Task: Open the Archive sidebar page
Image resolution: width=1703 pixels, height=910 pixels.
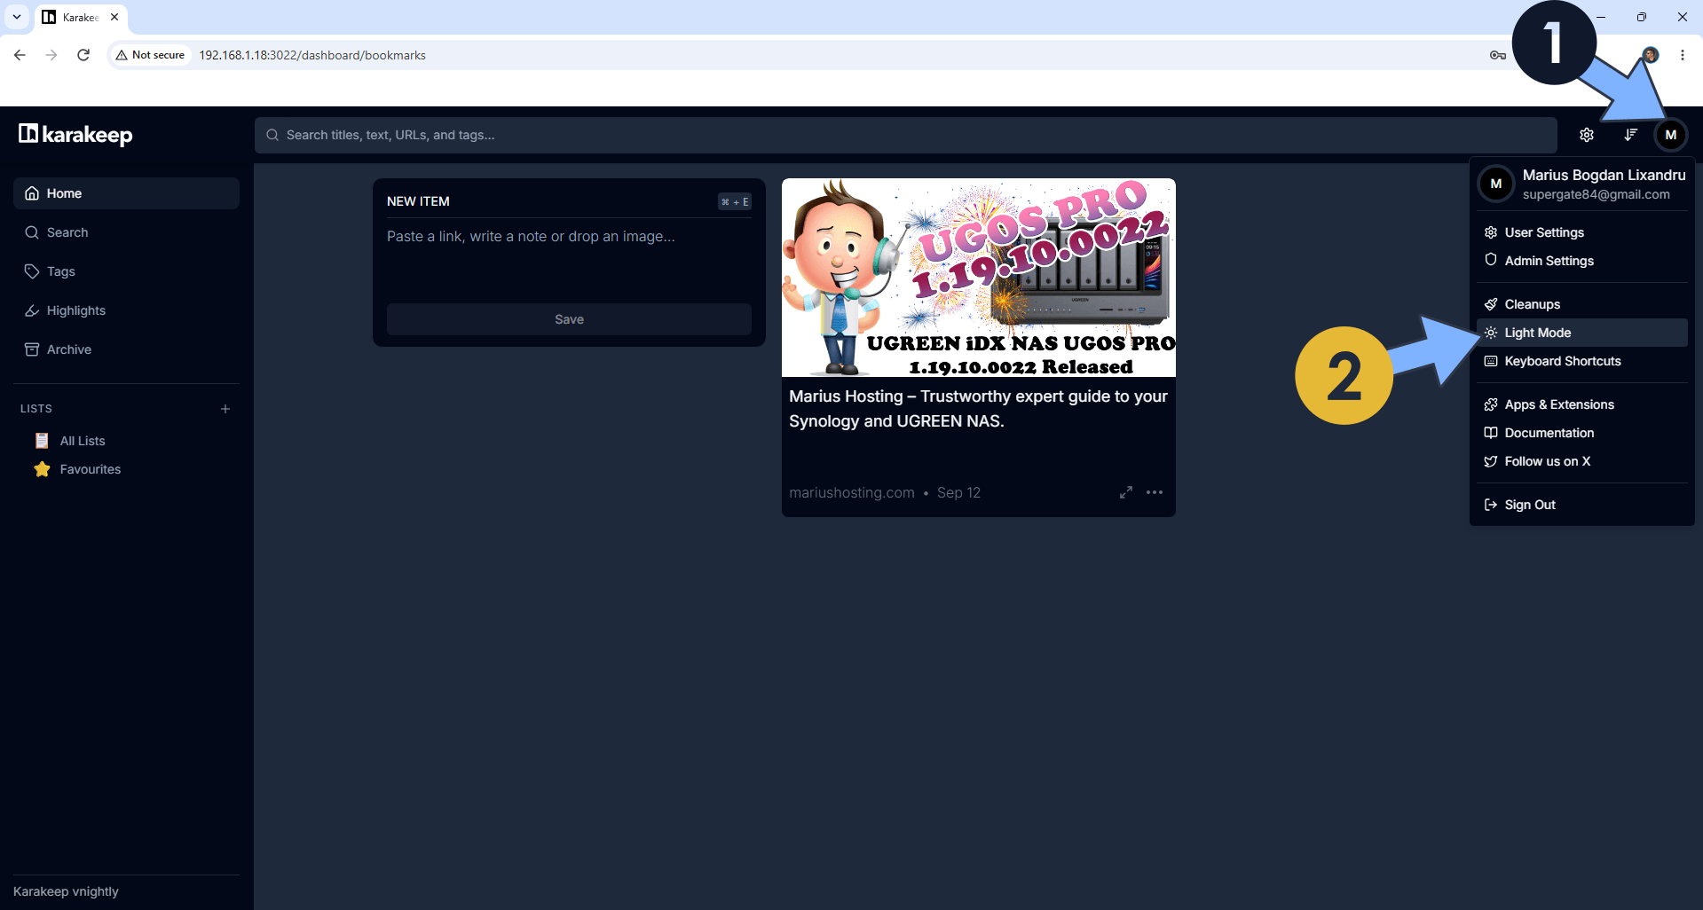Action: 126,349
